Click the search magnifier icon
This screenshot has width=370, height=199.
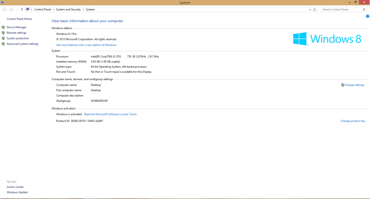point(364,9)
